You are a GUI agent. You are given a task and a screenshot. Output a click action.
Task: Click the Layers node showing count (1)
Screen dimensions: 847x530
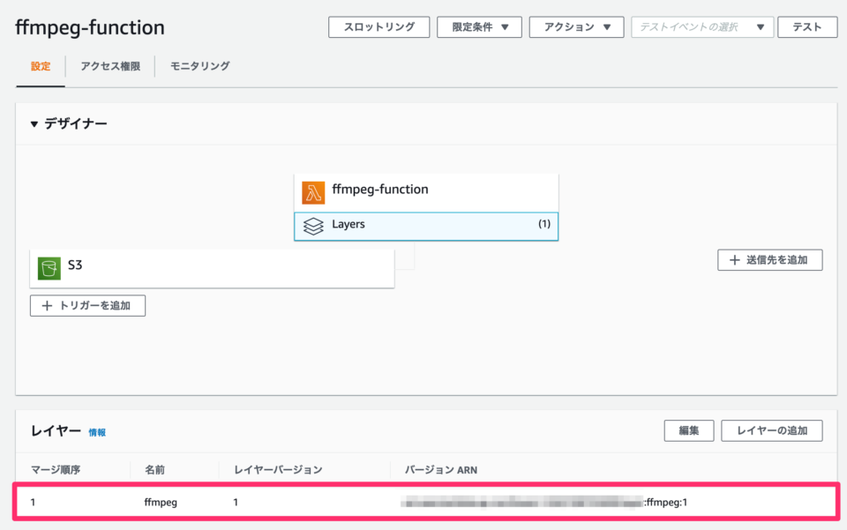(425, 226)
